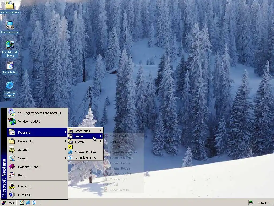Viewport: 274px width, 206px height.
Task: Open Help and Support
Action: point(37,167)
